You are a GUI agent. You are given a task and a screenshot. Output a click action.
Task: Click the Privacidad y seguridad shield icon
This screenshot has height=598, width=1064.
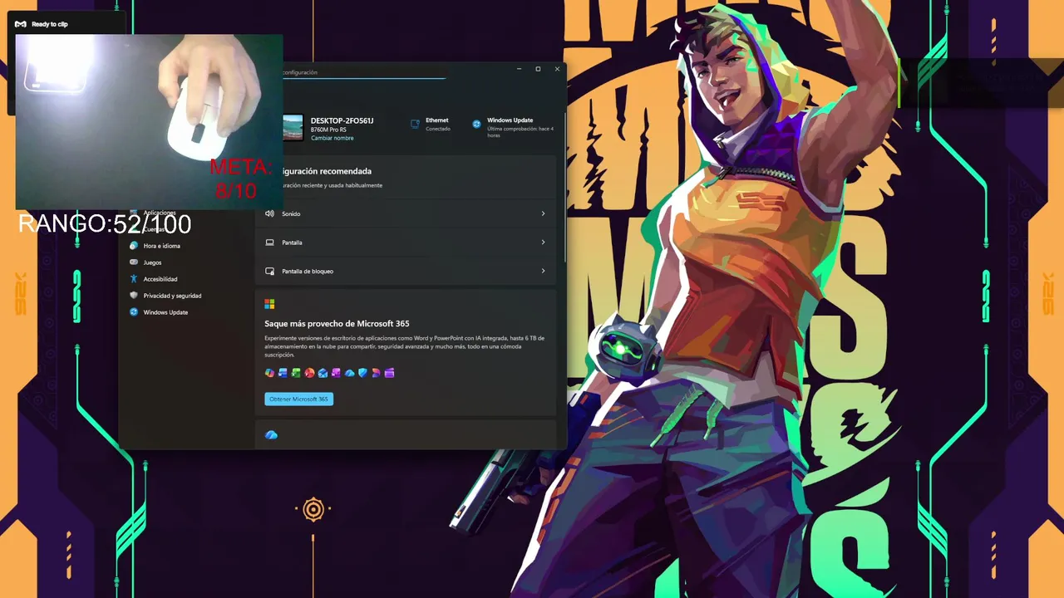pos(134,296)
